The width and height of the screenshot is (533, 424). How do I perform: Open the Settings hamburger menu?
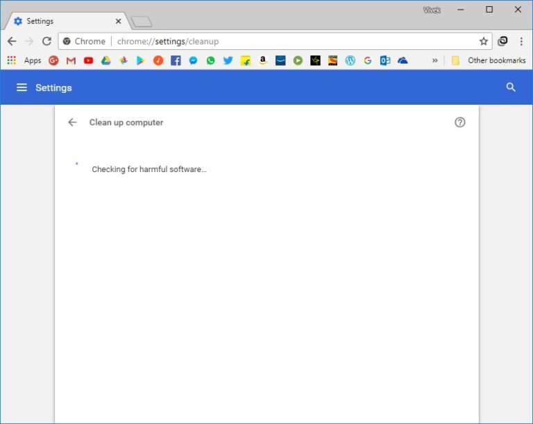point(22,87)
